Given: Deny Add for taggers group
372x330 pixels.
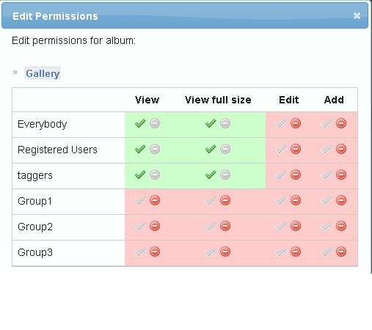Looking at the screenshot, I should coord(341,175).
